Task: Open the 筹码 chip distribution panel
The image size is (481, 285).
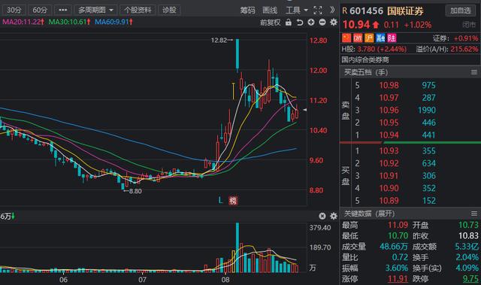Action: (247, 11)
